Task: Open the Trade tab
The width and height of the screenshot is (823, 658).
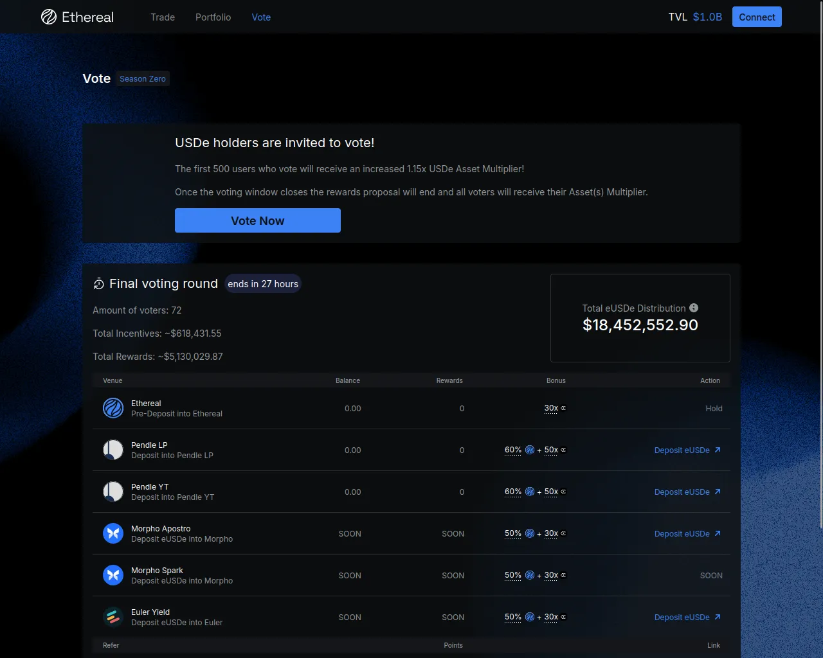Action: [x=163, y=17]
